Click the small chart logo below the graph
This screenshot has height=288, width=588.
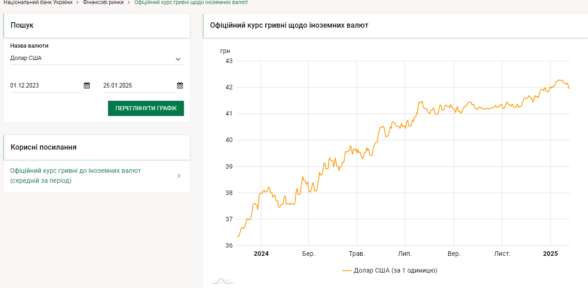223,281
